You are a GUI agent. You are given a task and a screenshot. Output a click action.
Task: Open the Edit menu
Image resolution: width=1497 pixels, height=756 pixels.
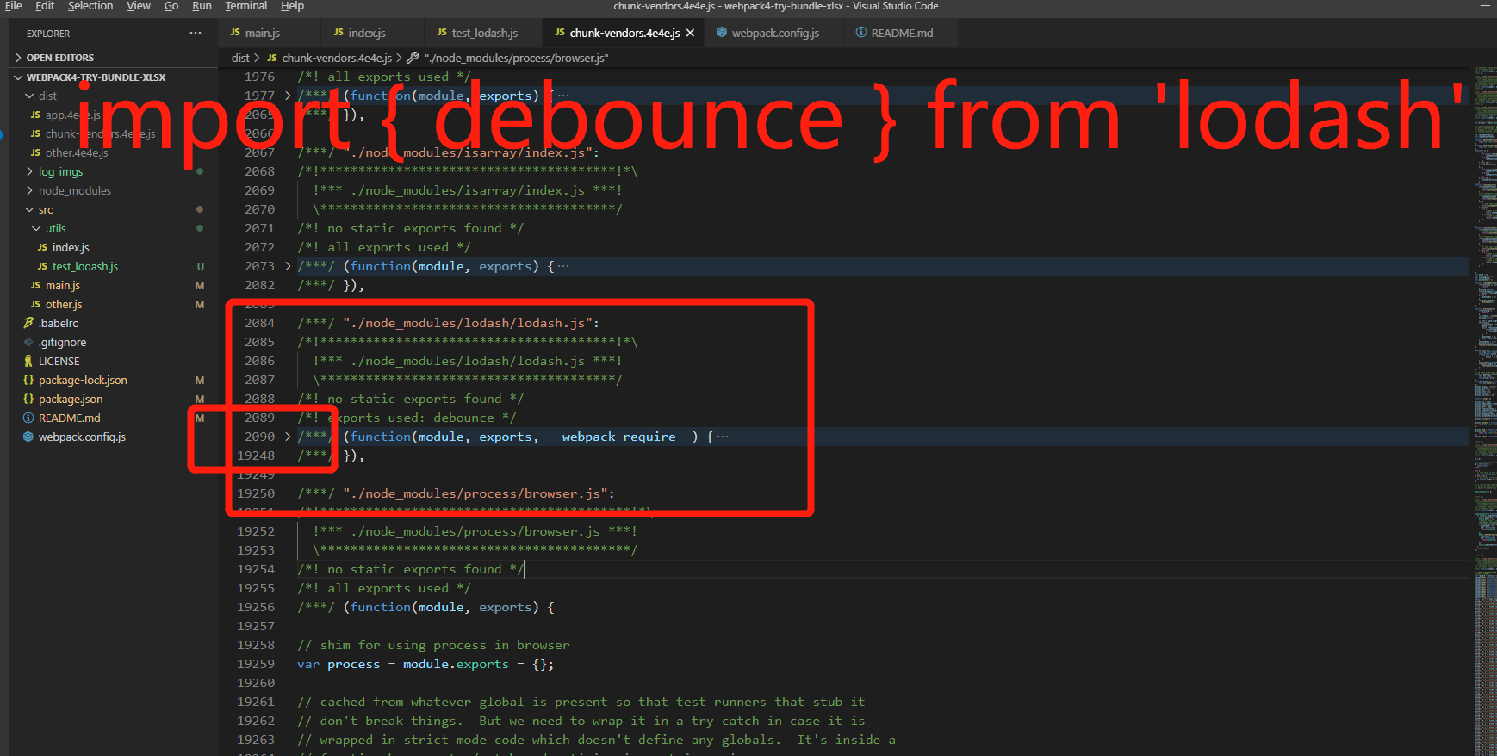click(45, 6)
